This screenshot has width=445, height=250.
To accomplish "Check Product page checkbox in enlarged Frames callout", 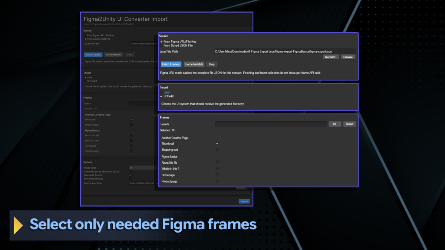I will click(x=217, y=181).
